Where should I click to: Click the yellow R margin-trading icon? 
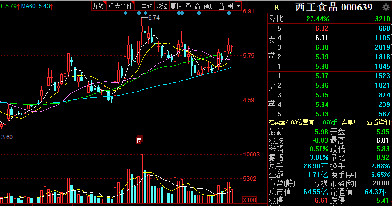tap(276, 7)
